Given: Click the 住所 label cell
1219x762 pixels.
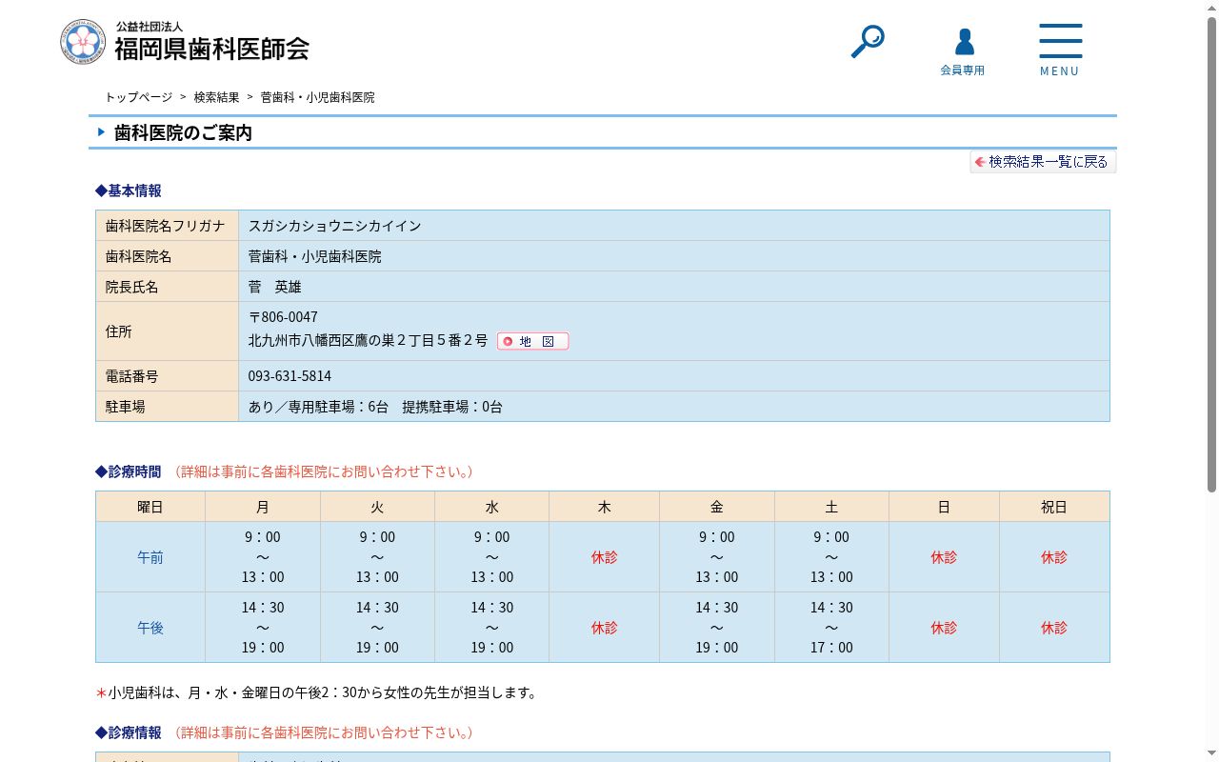Looking at the screenshot, I should 167,331.
